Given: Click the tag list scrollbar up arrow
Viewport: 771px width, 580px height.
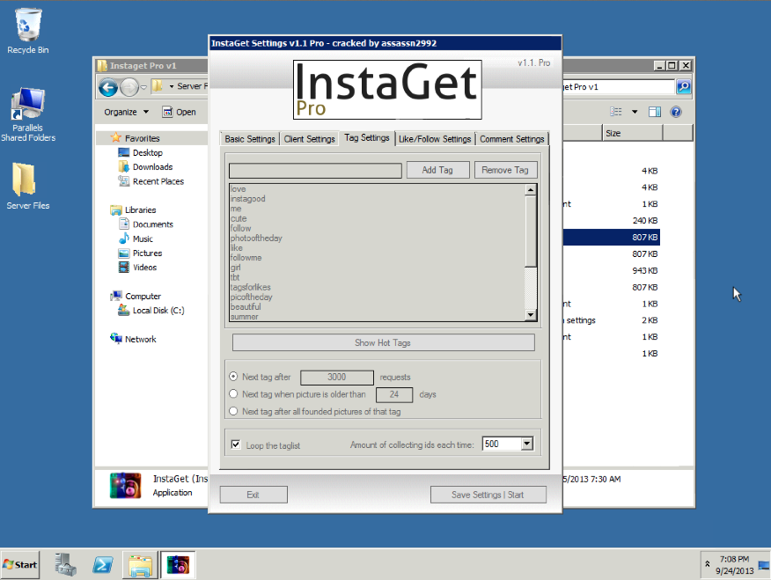Looking at the screenshot, I should coord(531,190).
